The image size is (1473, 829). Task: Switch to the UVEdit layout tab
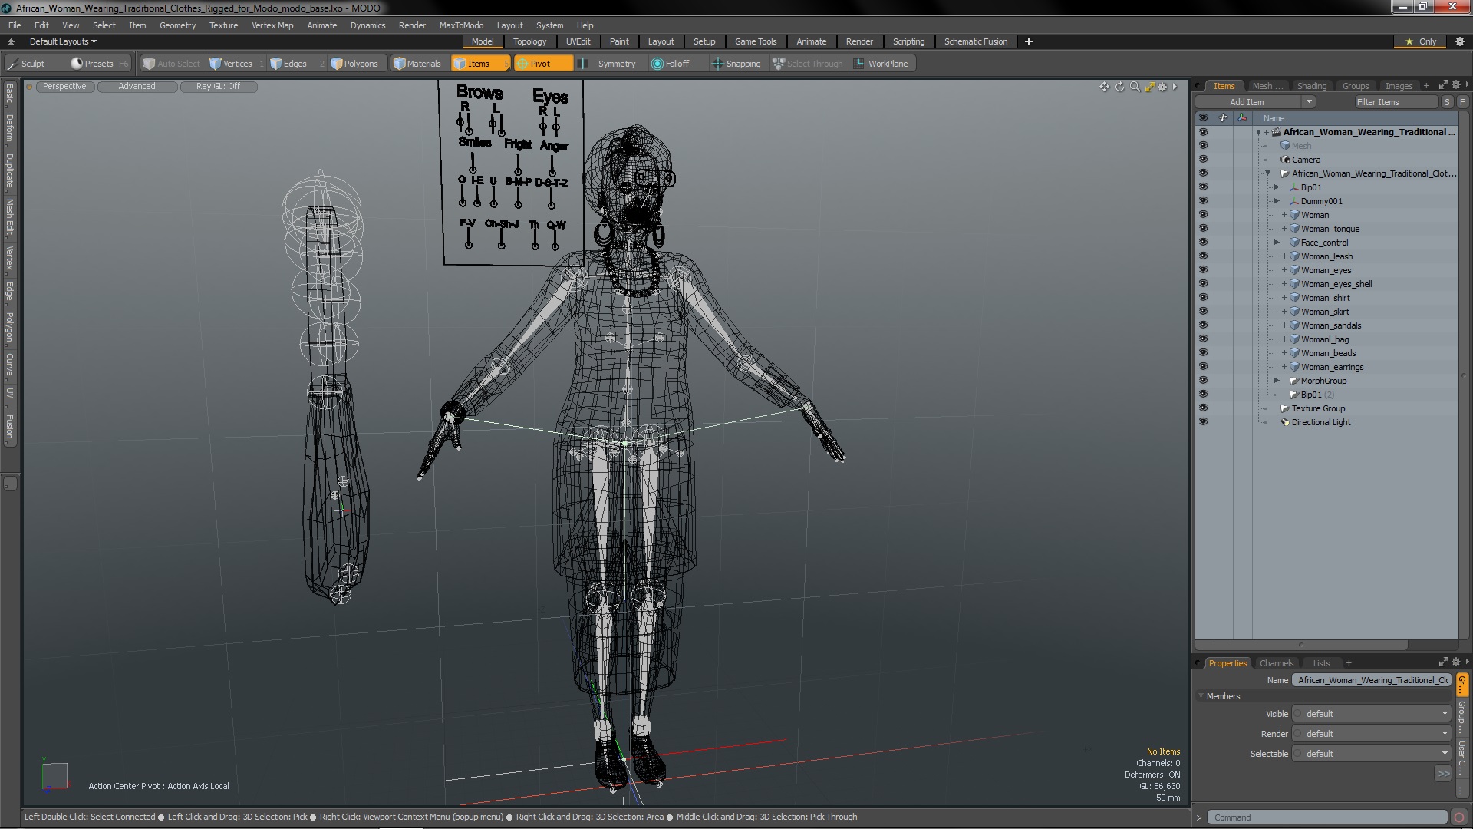point(578,41)
